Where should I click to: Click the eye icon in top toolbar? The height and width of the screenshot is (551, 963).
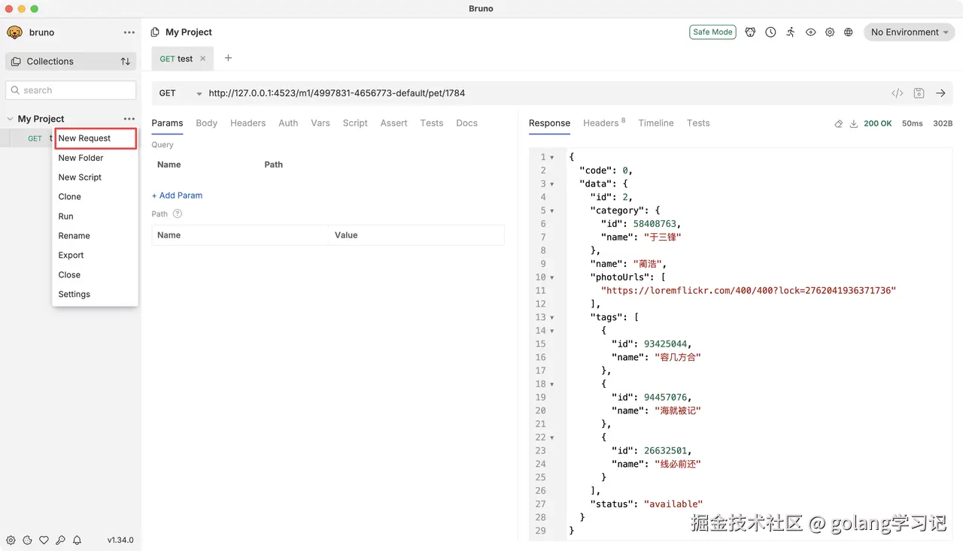point(810,32)
